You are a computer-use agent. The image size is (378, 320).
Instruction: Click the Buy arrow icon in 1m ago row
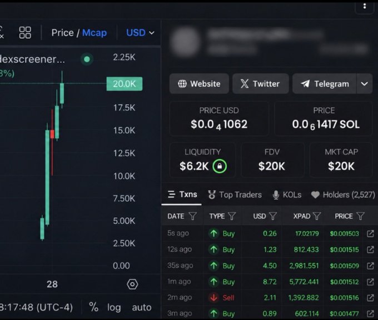click(x=213, y=282)
